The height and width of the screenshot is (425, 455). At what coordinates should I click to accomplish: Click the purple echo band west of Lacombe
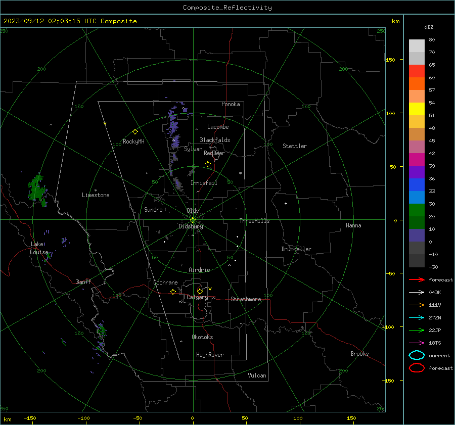pos(173,128)
